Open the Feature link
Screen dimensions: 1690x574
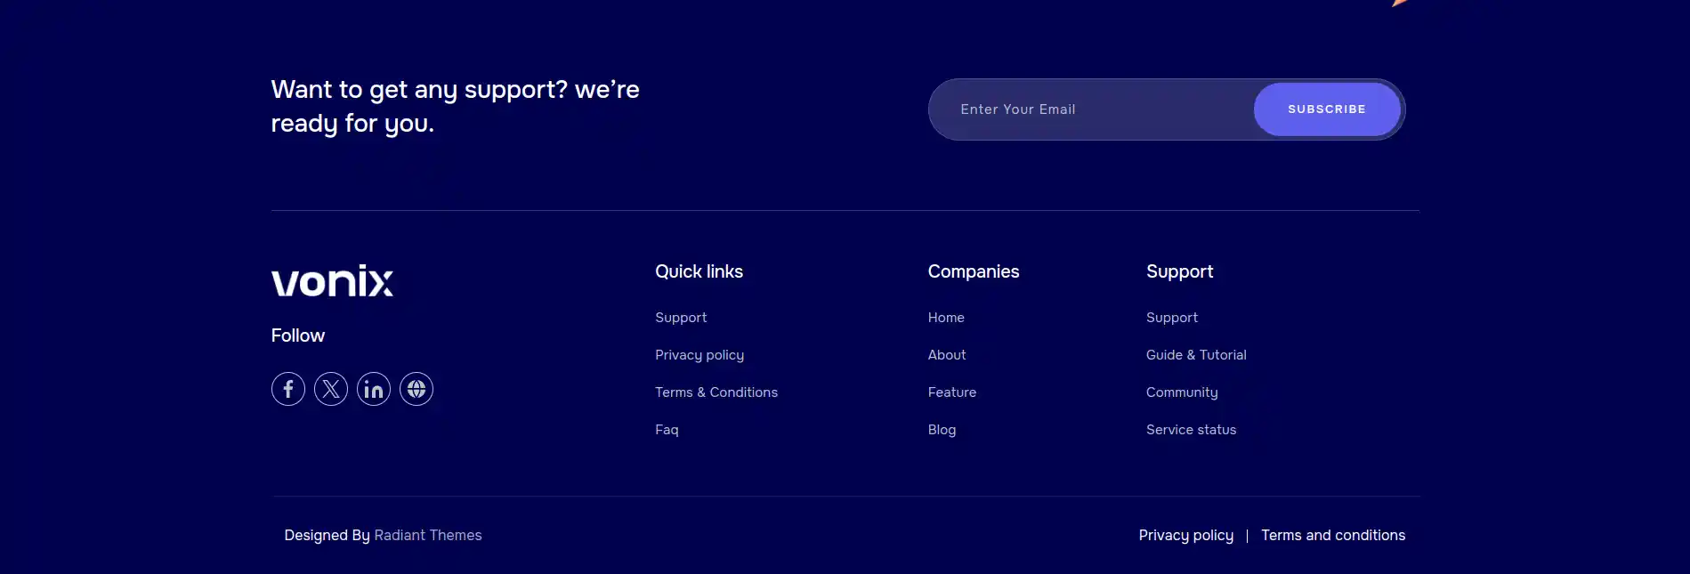pos(952,392)
